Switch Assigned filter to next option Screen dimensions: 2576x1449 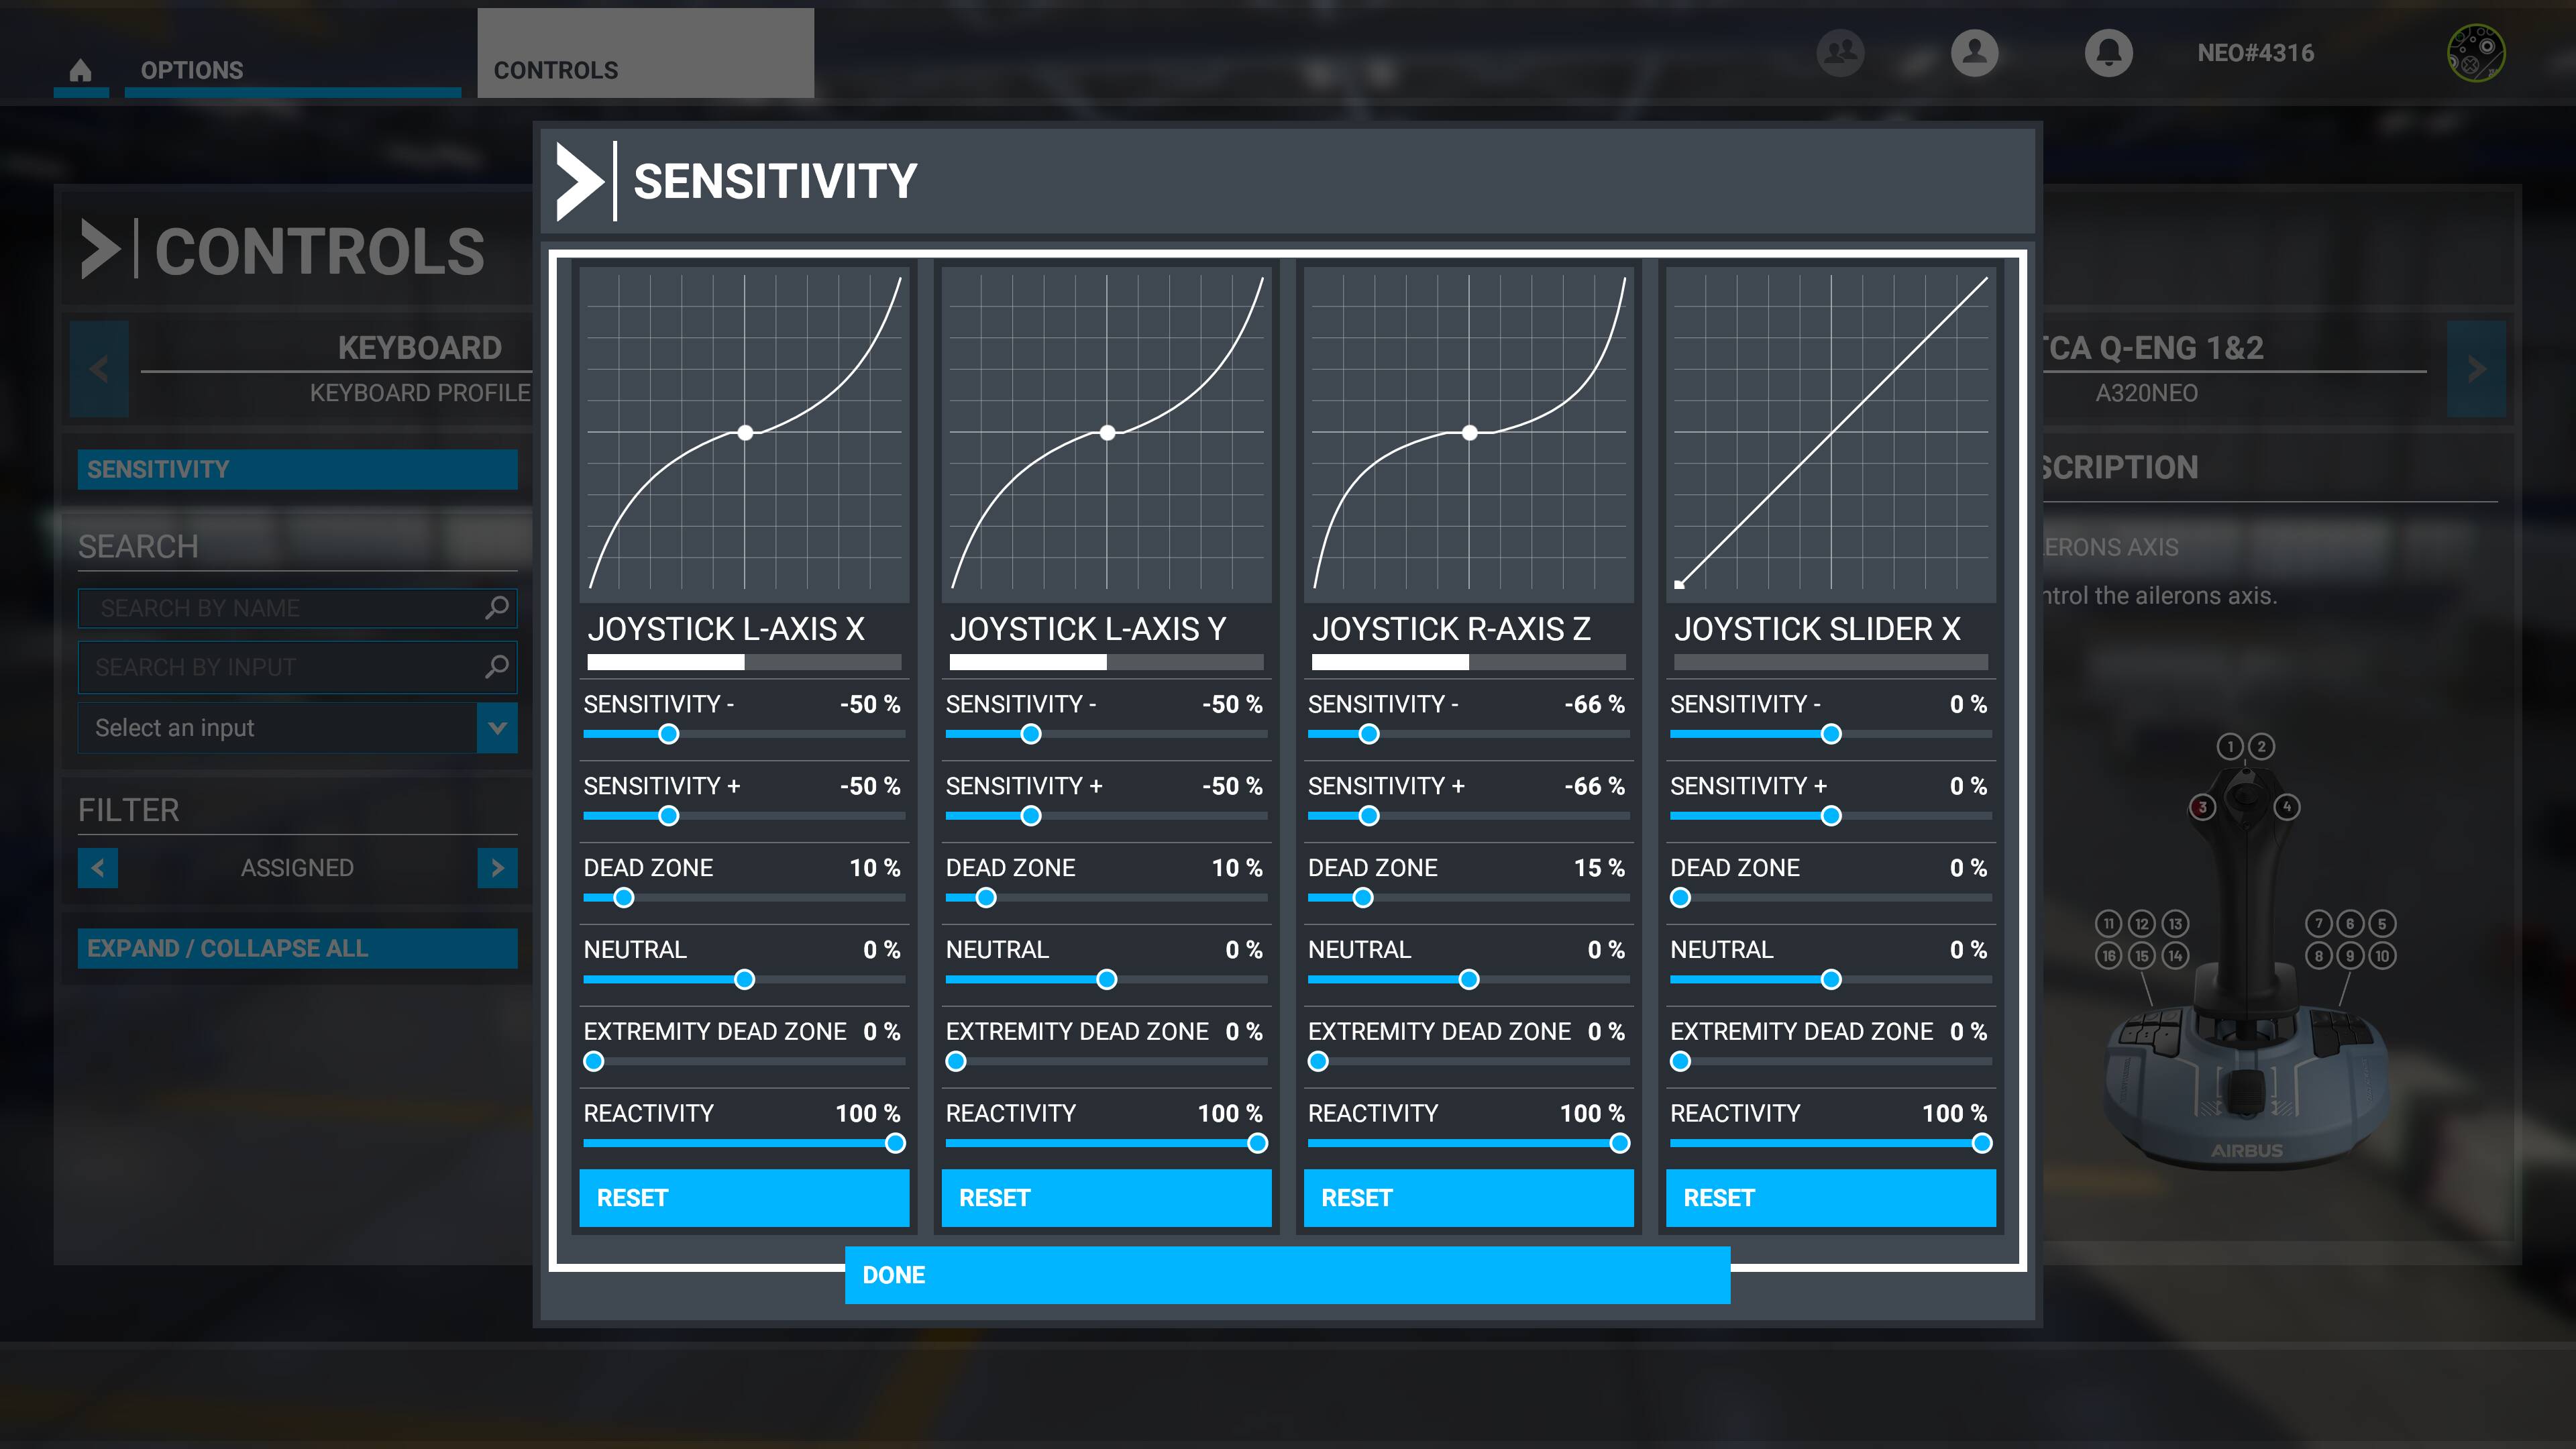tap(497, 868)
